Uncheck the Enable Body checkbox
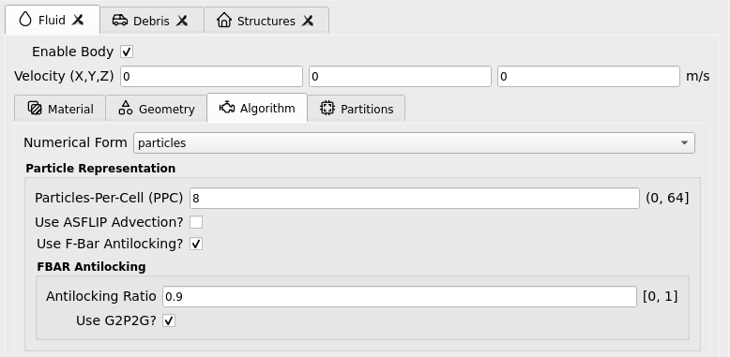 point(127,52)
